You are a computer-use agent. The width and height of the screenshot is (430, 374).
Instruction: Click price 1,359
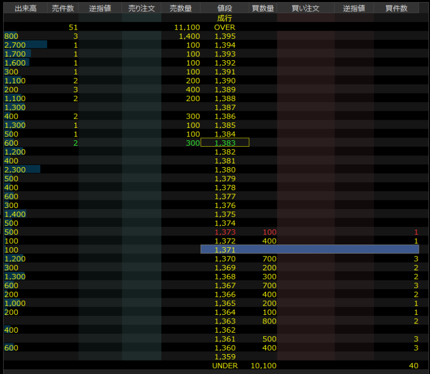point(225,357)
